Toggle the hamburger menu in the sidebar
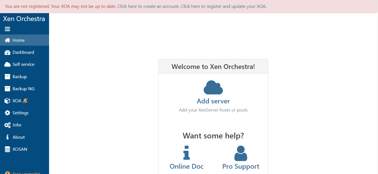The image size is (378, 174). (8, 29)
